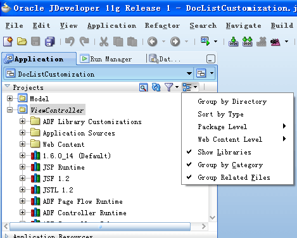
Task: Click the filter funnel icon
Action: coord(168,87)
